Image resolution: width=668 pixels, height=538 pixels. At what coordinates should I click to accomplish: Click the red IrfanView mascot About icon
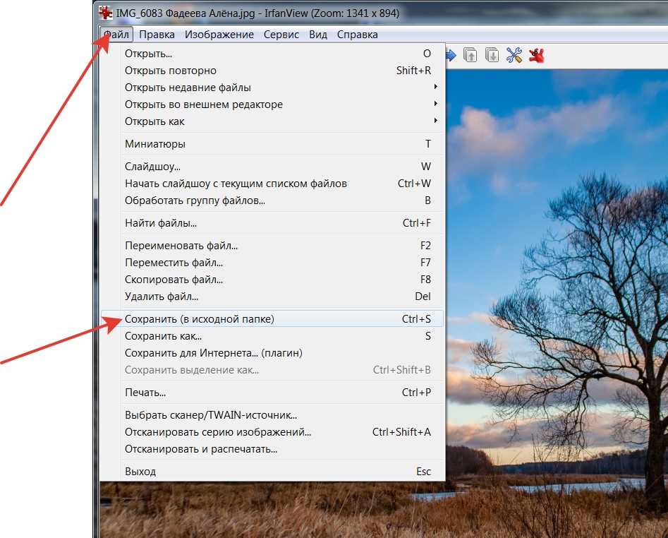click(536, 55)
